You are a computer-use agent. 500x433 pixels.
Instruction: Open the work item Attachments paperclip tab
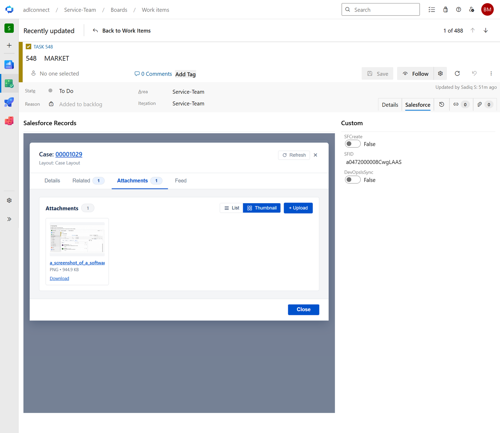point(485,105)
